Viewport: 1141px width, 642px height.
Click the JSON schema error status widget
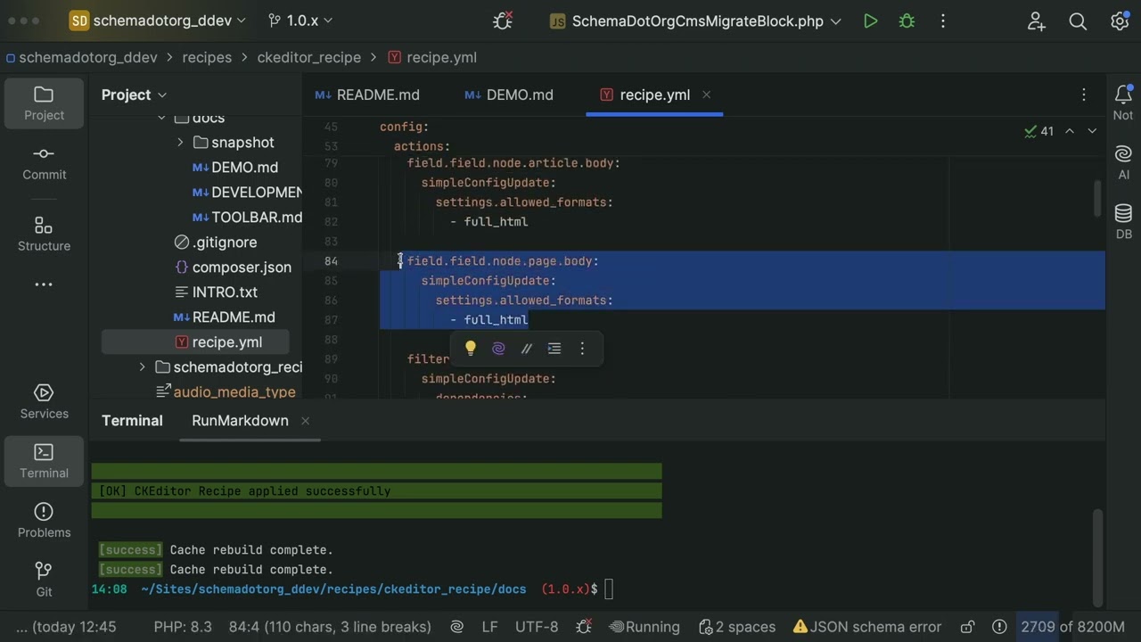(867, 627)
